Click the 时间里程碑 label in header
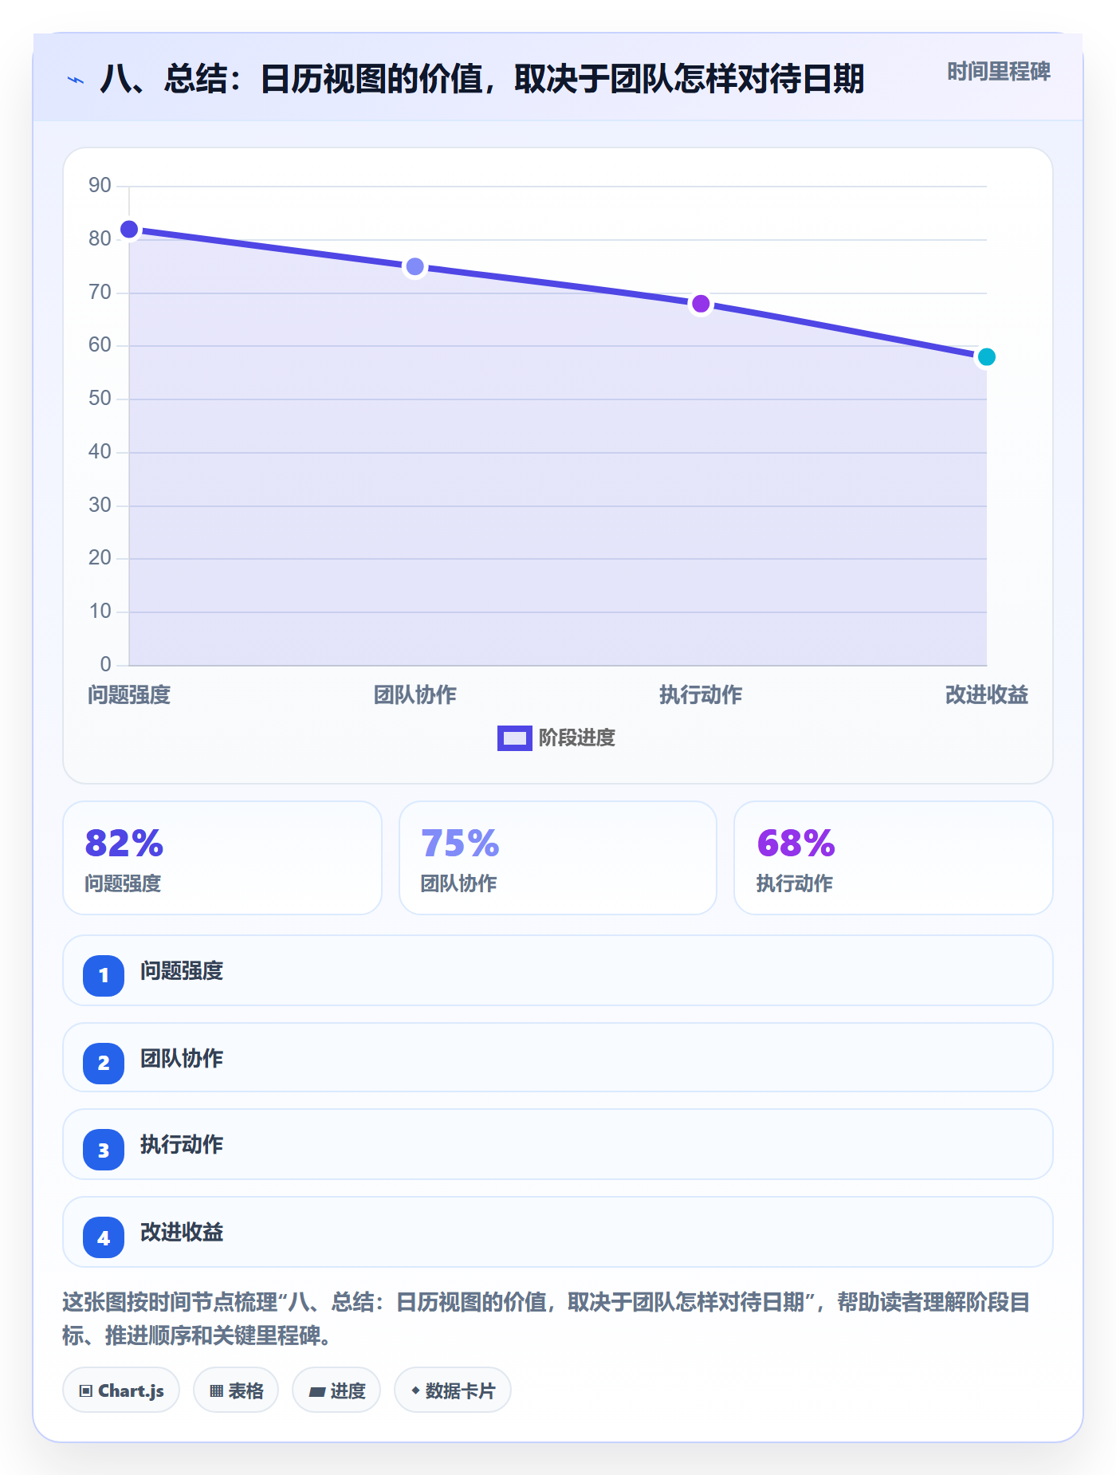The image size is (1116, 1475). (999, 72)
